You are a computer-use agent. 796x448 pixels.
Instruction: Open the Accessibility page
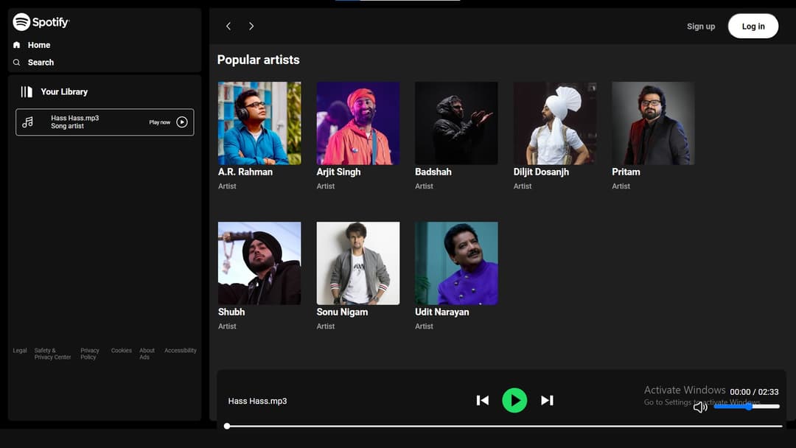180,351
